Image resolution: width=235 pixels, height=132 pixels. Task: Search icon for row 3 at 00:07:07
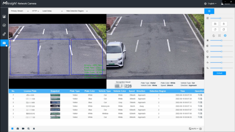(199, 110)
